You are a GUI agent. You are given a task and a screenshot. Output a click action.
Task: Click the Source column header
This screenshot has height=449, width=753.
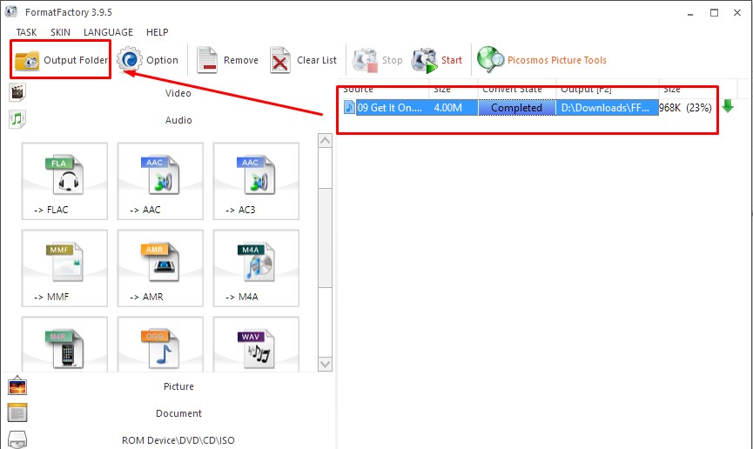[x=385, y=89]
